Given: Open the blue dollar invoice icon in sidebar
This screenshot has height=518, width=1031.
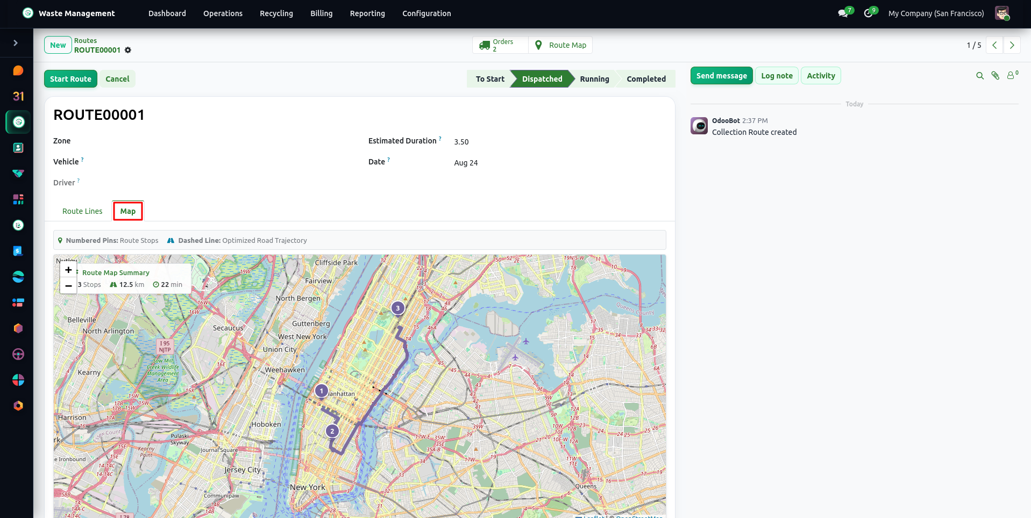Looking at the screenshot, I should coord(18,251).
